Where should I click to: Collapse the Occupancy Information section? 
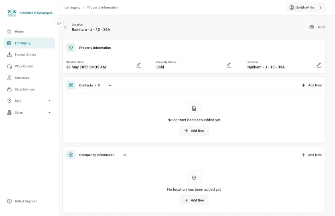tap(125, 155)
